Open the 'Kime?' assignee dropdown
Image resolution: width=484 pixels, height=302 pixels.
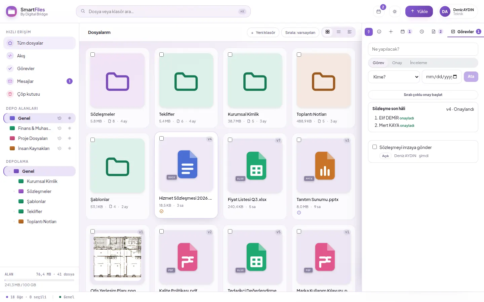394,77
